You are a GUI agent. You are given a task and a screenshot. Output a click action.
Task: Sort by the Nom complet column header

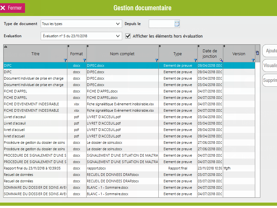(122, 54)
